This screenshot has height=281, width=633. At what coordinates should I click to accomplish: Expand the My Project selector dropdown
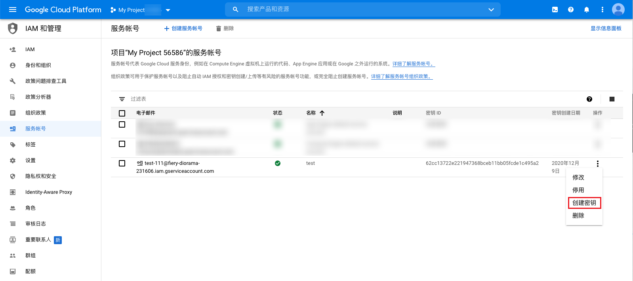click(x=168, y=10)
